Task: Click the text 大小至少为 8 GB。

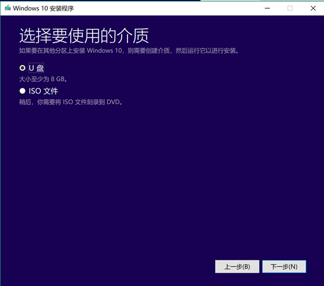Action: [43, 79]
